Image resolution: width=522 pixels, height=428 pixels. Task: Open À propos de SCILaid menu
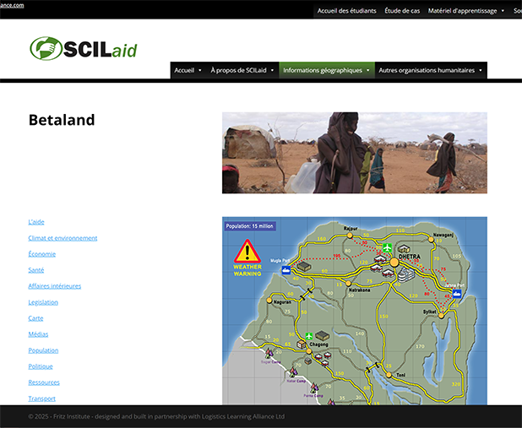238,70
